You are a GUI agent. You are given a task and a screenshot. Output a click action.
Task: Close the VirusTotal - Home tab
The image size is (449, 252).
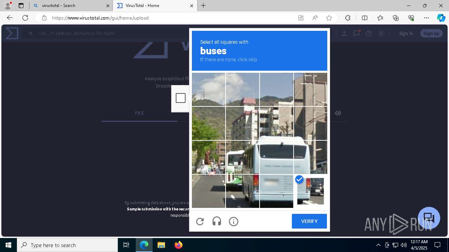click(192, 6)
